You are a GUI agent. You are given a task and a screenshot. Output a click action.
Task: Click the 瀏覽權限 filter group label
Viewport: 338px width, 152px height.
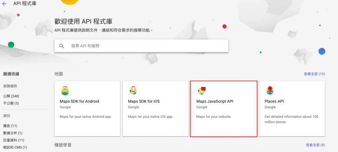10,86
